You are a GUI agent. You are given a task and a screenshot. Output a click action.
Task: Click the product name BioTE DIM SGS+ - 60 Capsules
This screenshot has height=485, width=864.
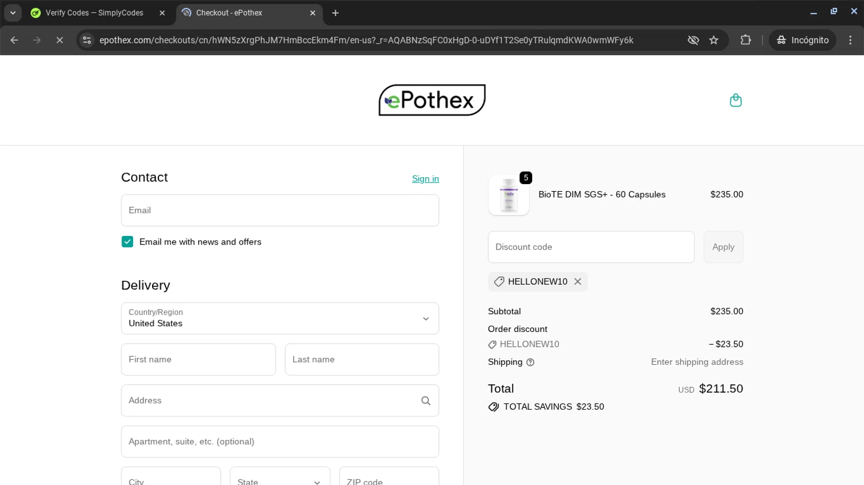[x=602, y=194]
